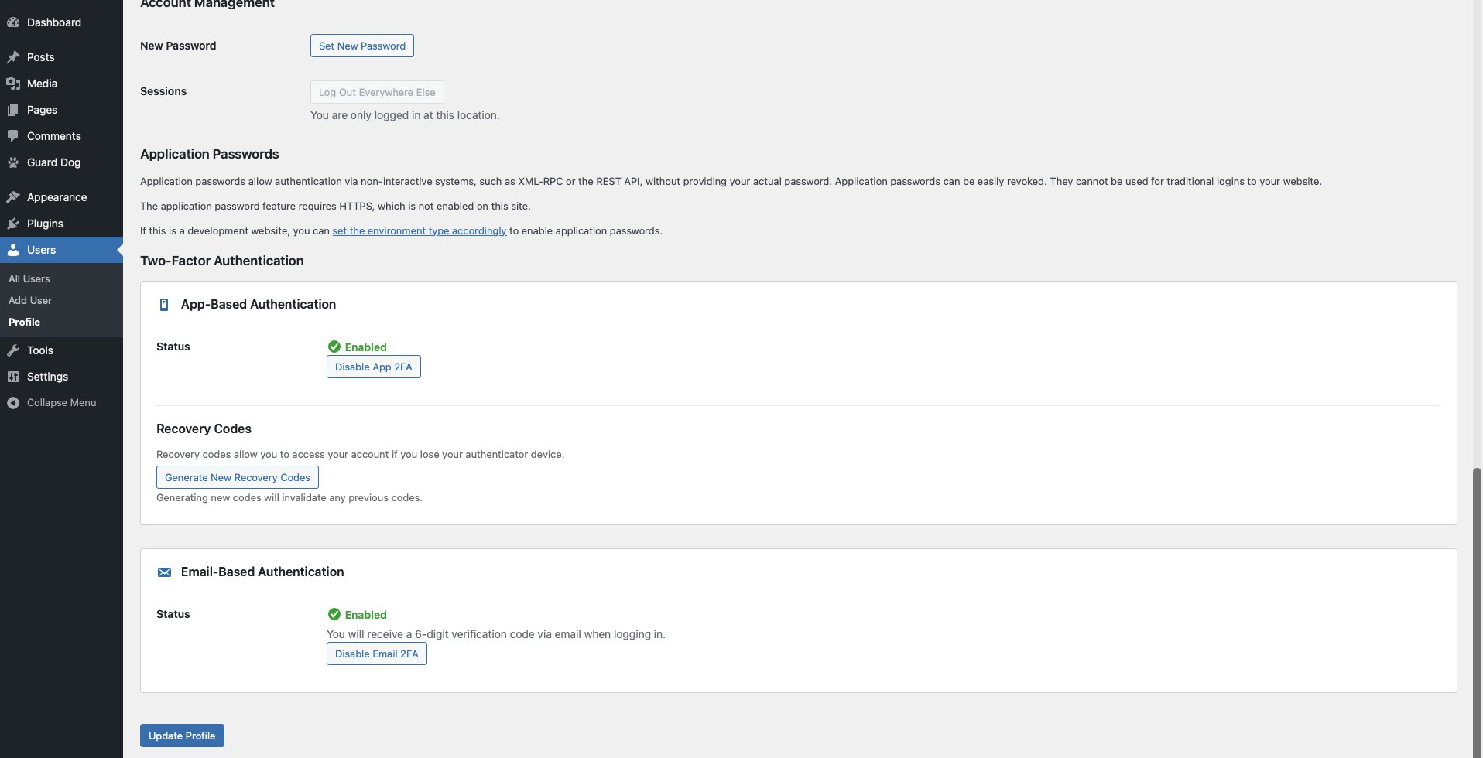The width and height of the screenshot is (1483, 758).
Task: Open the Add User page
Action: coord(30,300)
